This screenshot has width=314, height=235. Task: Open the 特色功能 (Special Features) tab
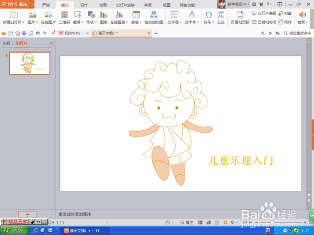[x=187, y=5]
